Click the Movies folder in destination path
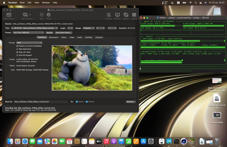The image size is (227, 147). [90, 102]
